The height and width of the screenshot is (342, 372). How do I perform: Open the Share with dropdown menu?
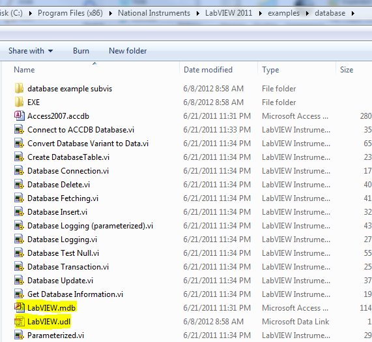tap(31, 51)
